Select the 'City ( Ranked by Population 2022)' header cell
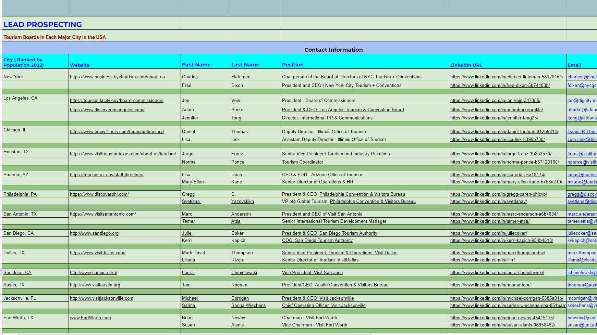 point(35,62)
